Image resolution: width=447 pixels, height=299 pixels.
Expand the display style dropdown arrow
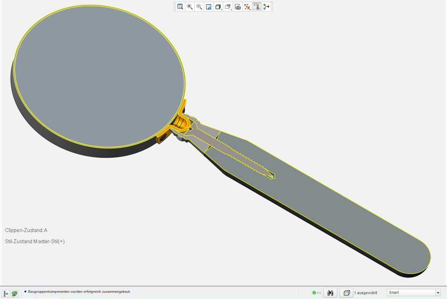tap(221, 9)
